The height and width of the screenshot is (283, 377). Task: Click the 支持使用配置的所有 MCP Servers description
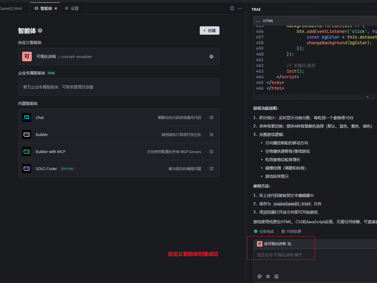coord(174,152)
